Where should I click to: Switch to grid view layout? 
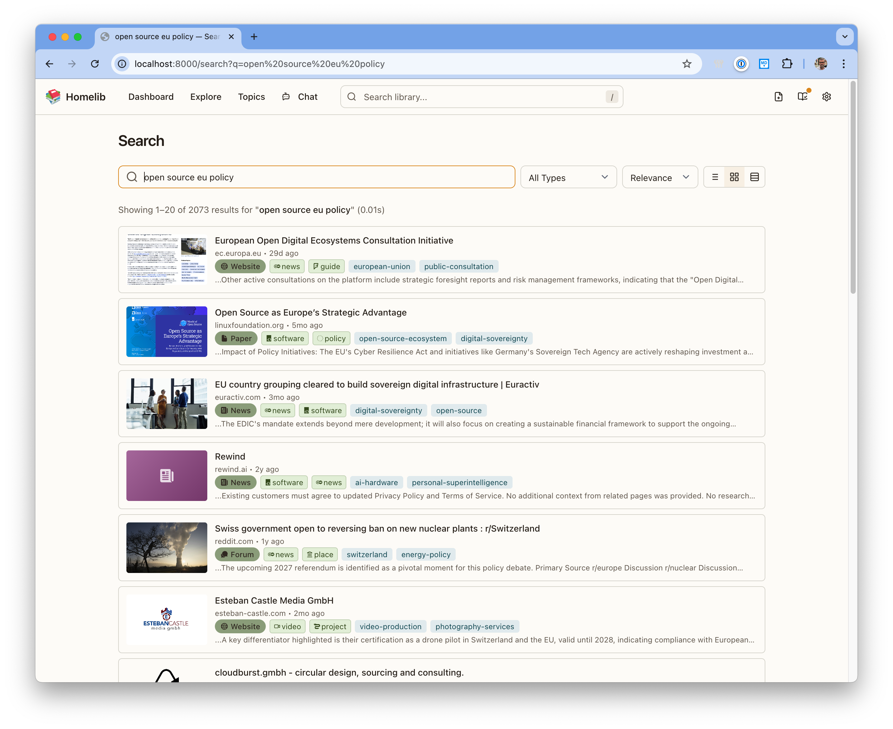point(734,177)
